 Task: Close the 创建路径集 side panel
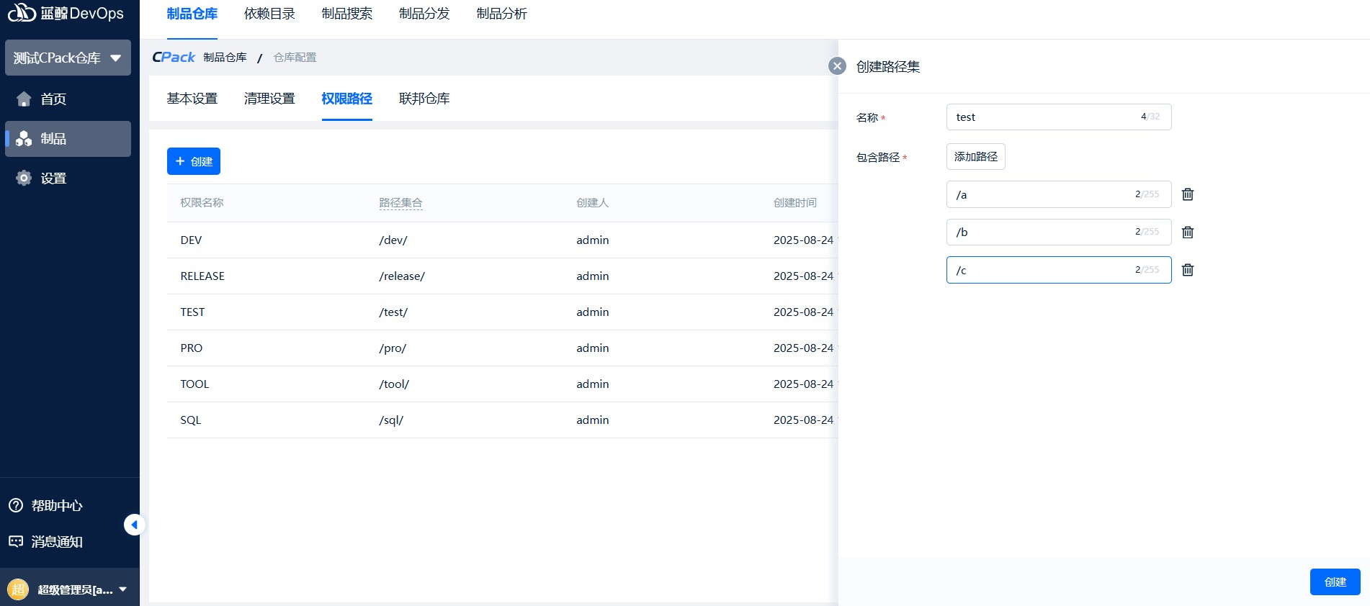[837, 66]
